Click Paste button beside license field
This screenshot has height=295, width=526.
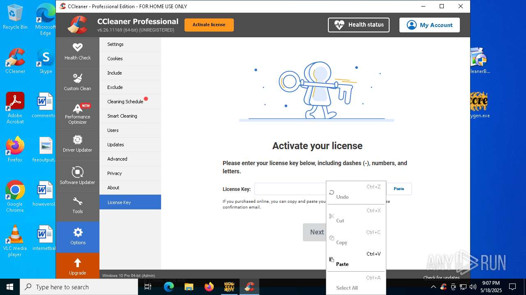click(x=399, y=189)
